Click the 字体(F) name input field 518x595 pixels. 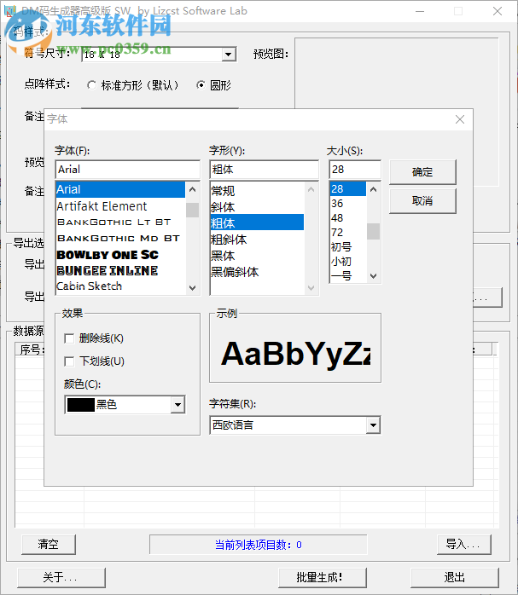click(x=127, y=170)
